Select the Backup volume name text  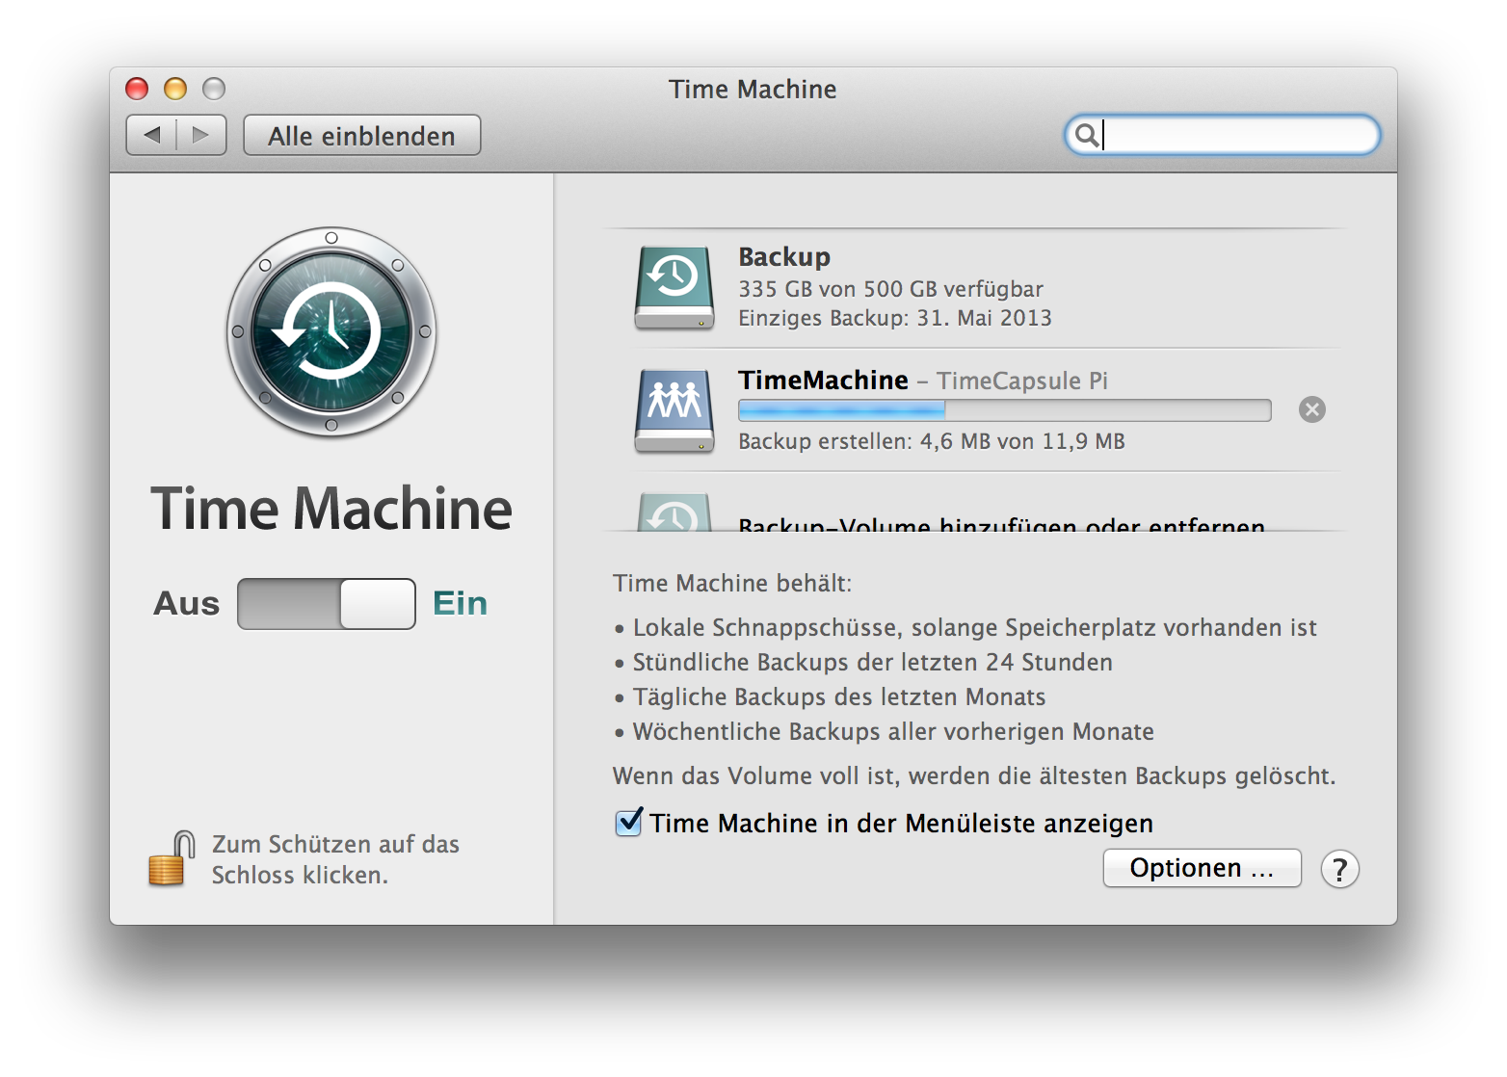[784, 257]
